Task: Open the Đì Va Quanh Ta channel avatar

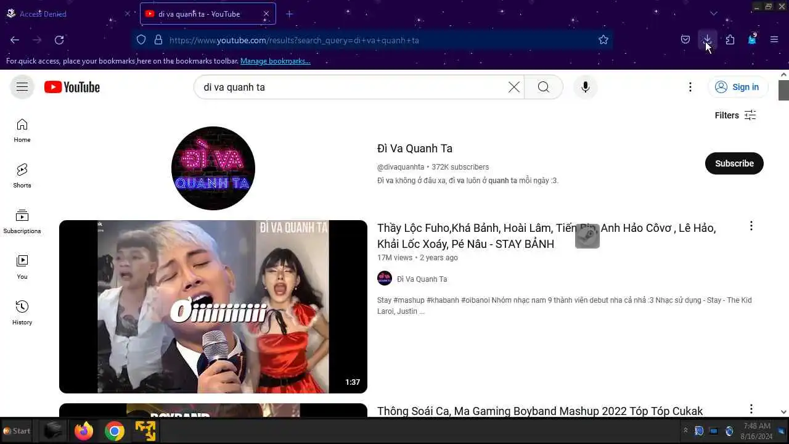Action: click(213, 168)
